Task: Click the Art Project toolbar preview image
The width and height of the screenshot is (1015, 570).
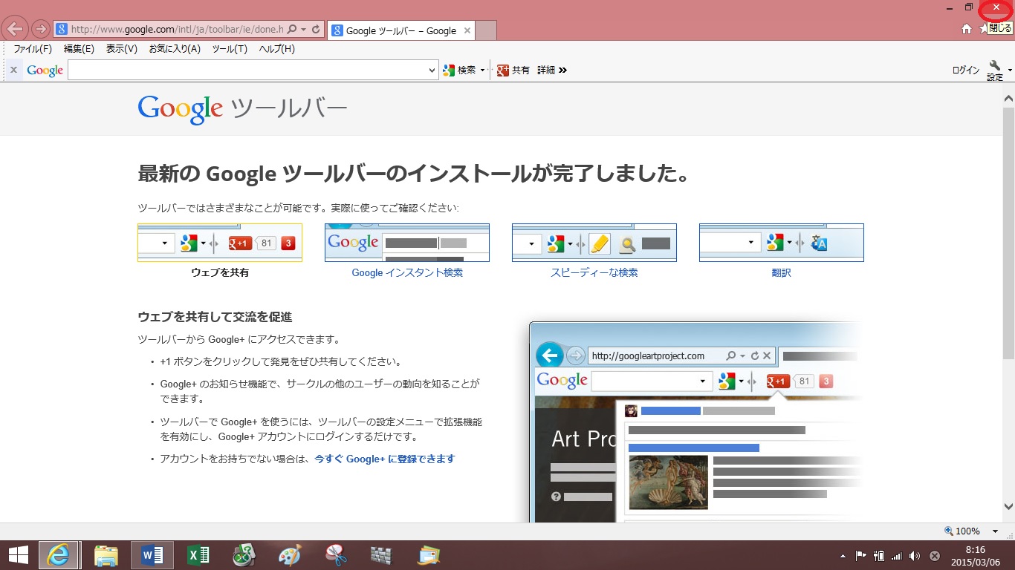Action: coord(695,422)
